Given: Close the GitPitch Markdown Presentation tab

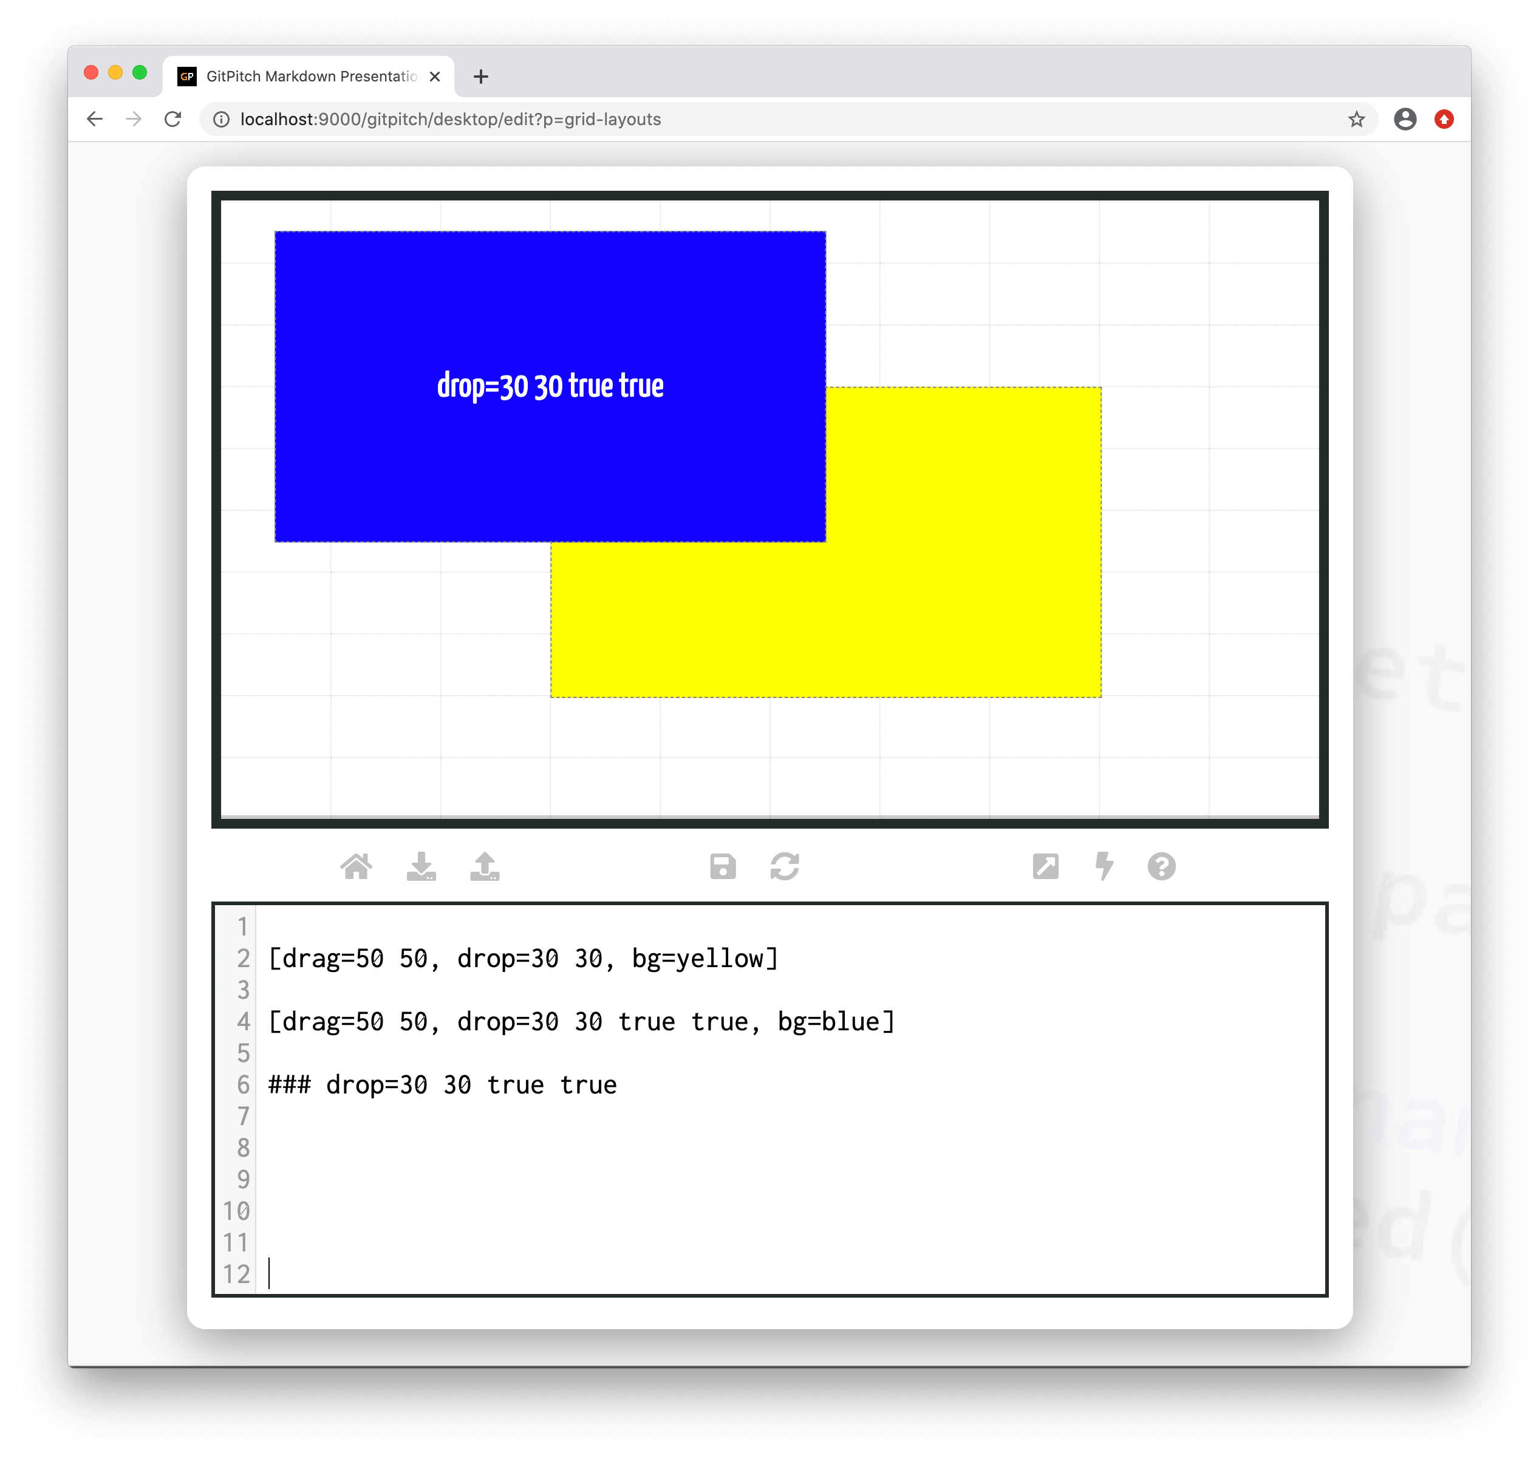Looking at the screenshot, I should click(x=435, y=76).
